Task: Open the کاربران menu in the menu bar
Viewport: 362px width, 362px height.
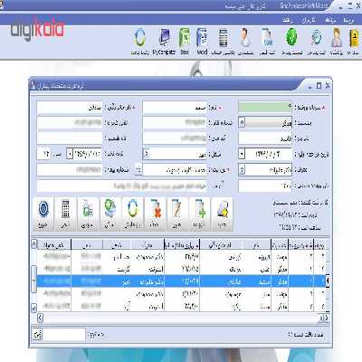Action: tap(309, 20)
